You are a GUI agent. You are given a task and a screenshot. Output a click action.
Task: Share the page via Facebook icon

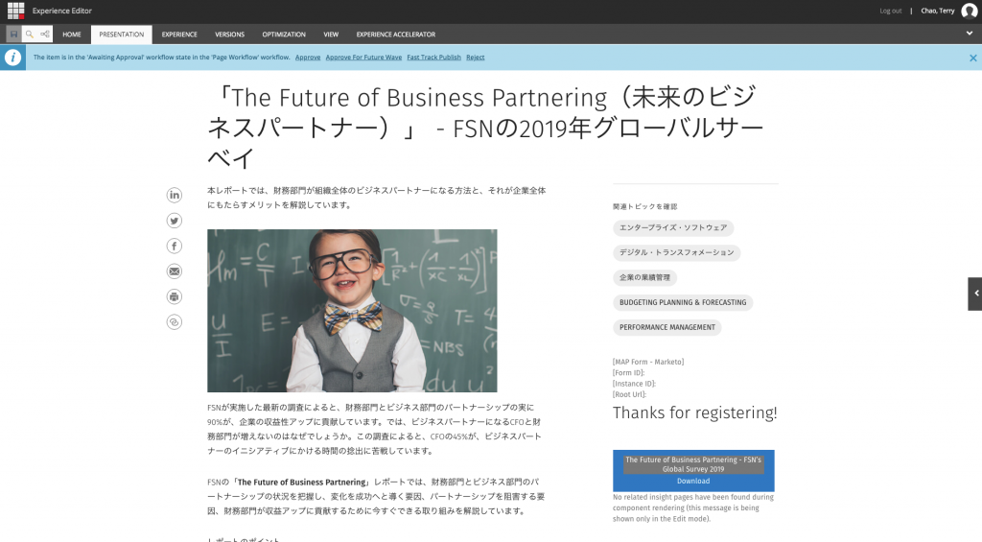point(174,247)
